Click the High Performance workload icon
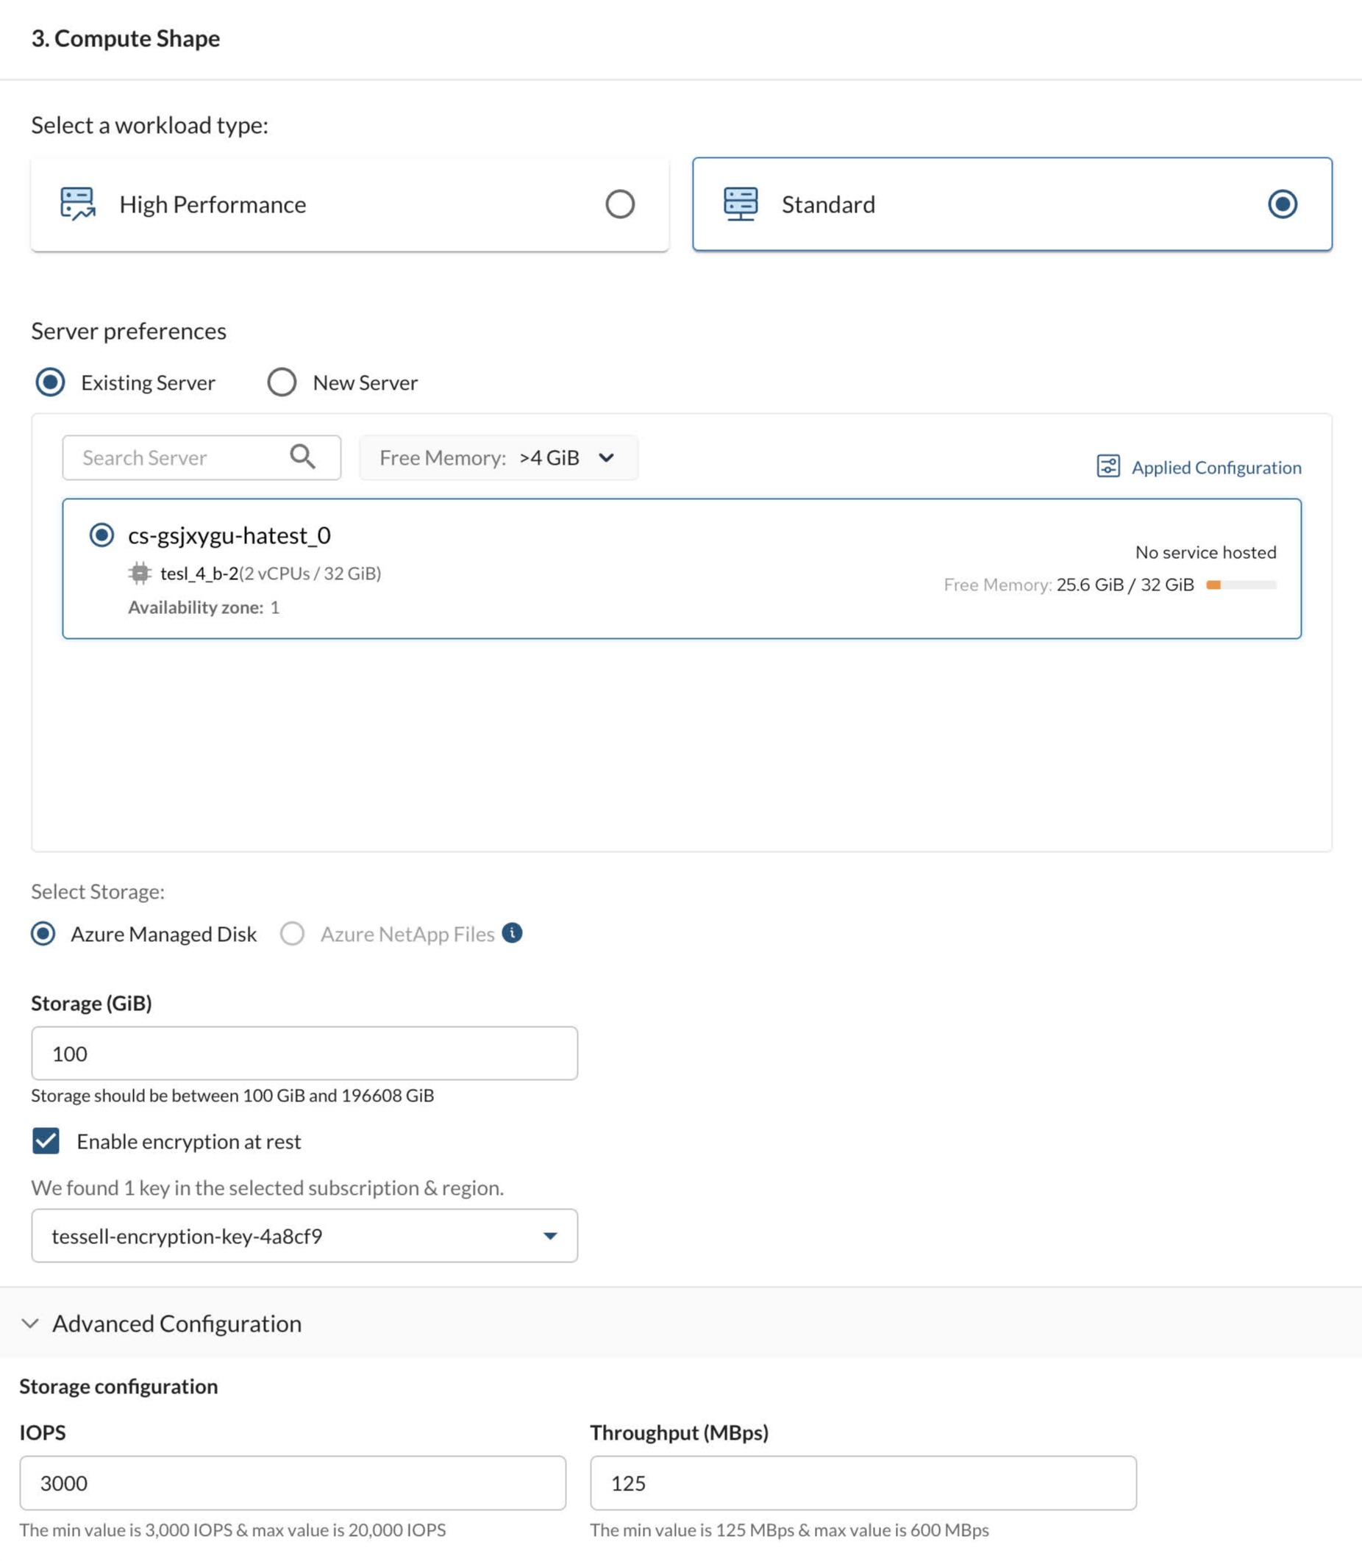 (77, 204)
